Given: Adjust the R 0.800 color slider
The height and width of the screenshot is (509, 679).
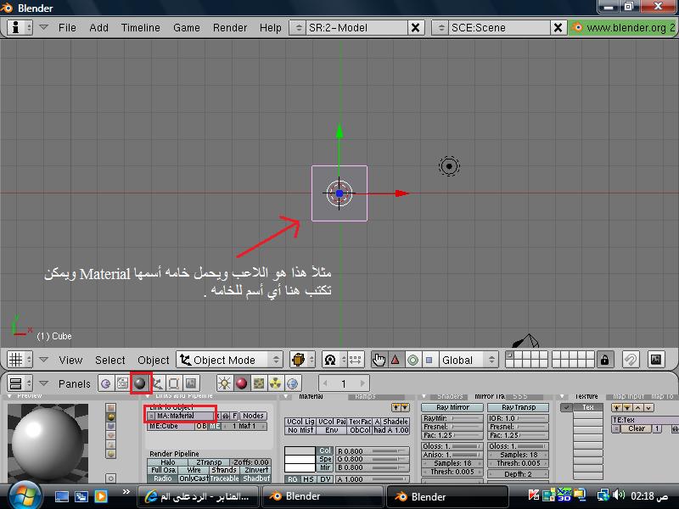Looking at the screenshot, I should click(x=373, y=451).
